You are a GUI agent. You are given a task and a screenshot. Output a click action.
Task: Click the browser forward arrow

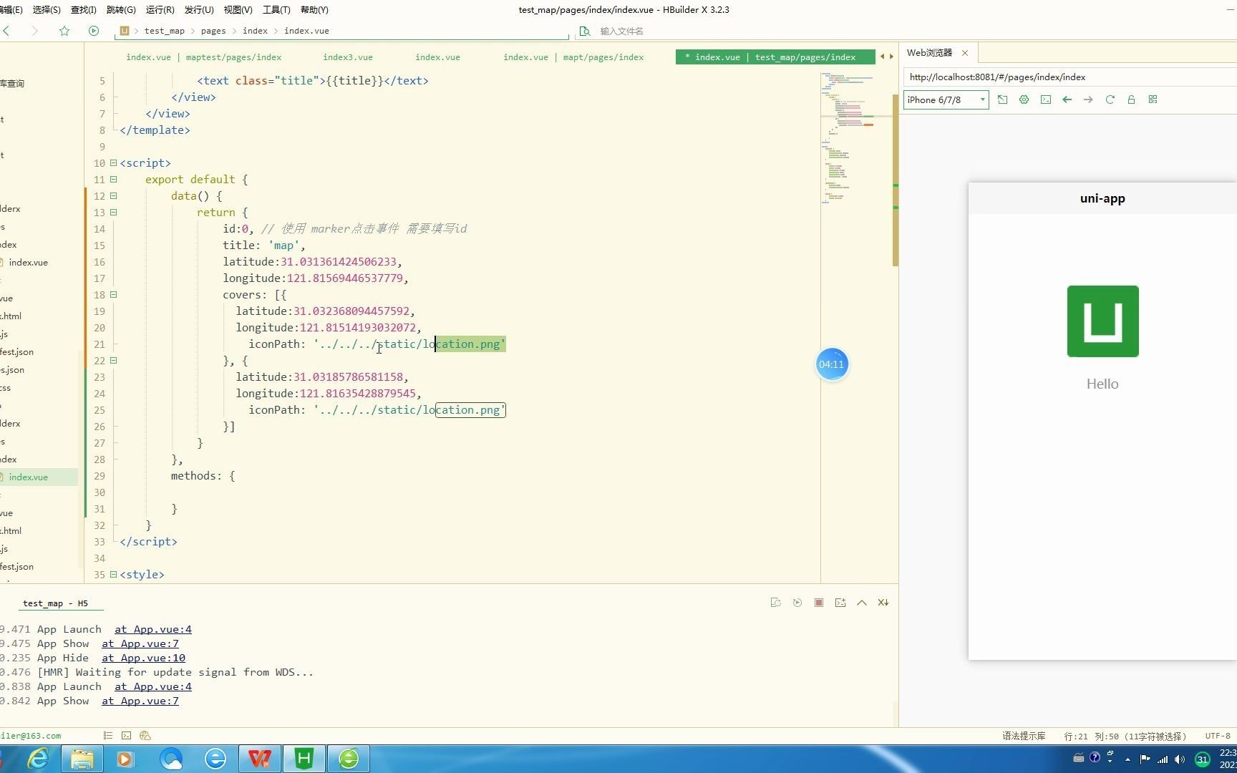(x=1088, y=99)
